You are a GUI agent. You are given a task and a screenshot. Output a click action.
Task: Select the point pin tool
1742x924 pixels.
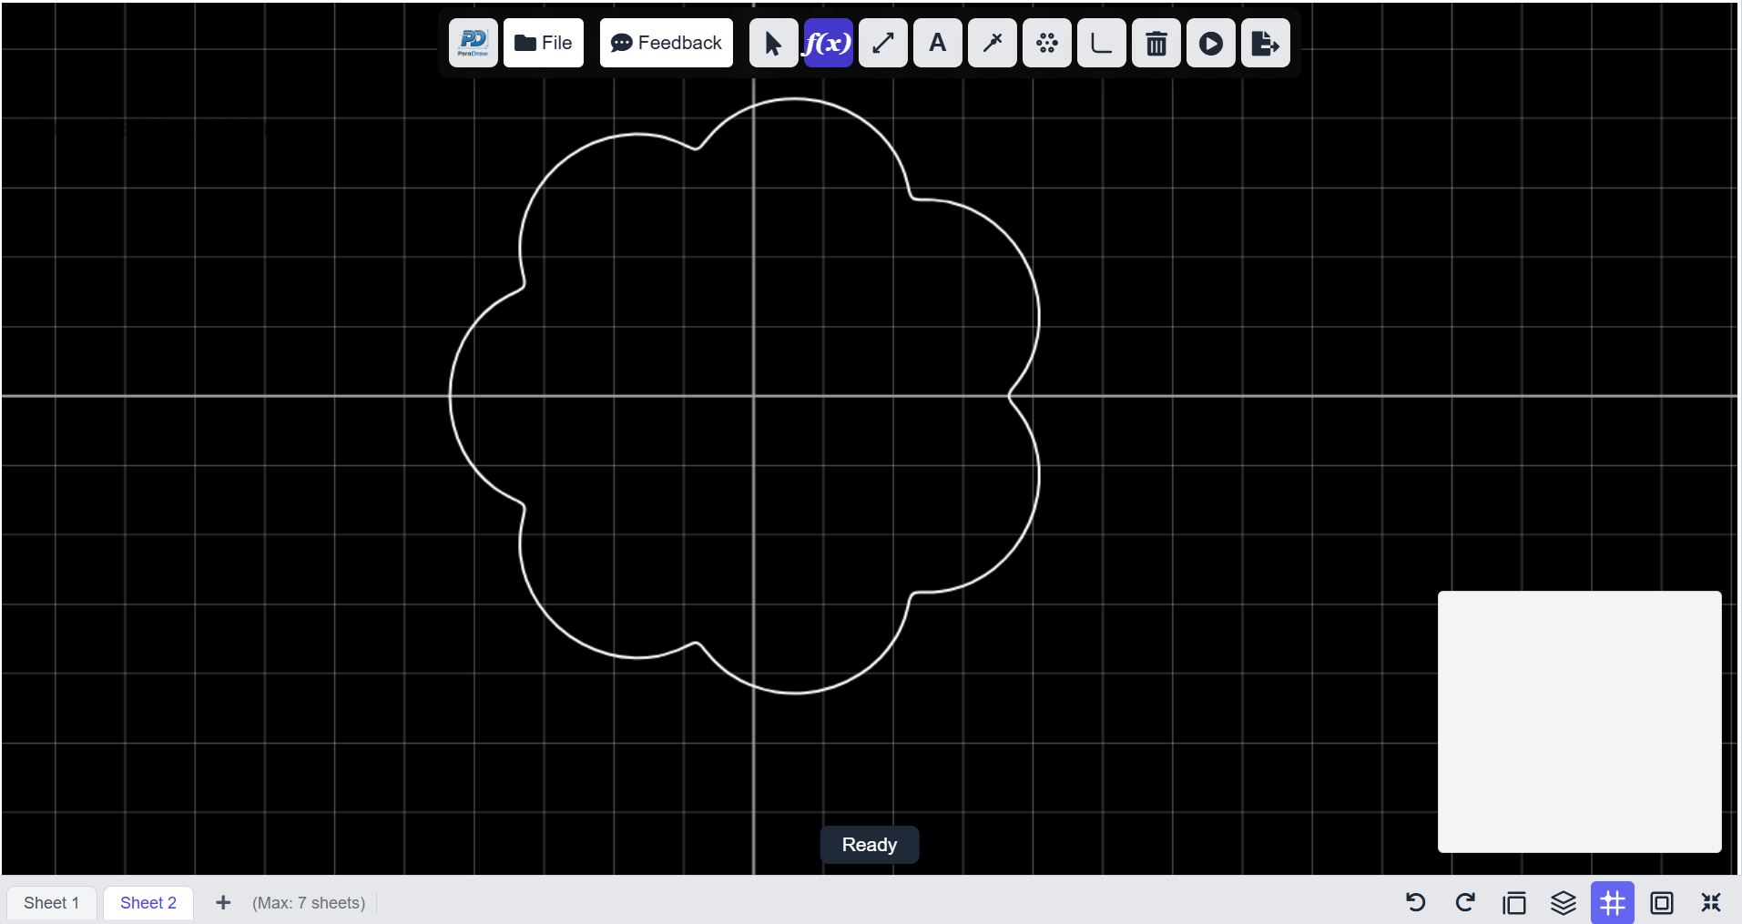pos(992,43)
